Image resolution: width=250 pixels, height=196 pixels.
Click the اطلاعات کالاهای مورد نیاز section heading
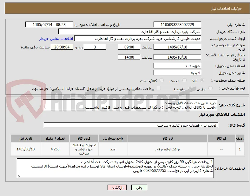point(222,115)
